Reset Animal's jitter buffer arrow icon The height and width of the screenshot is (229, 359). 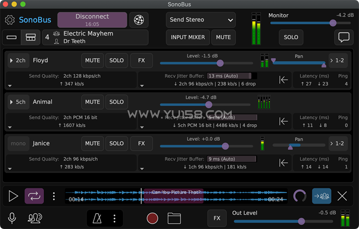pyautogui.click(x=283, y=121)
